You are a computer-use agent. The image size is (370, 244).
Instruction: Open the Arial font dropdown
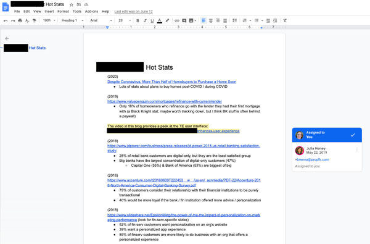[101, 20]
